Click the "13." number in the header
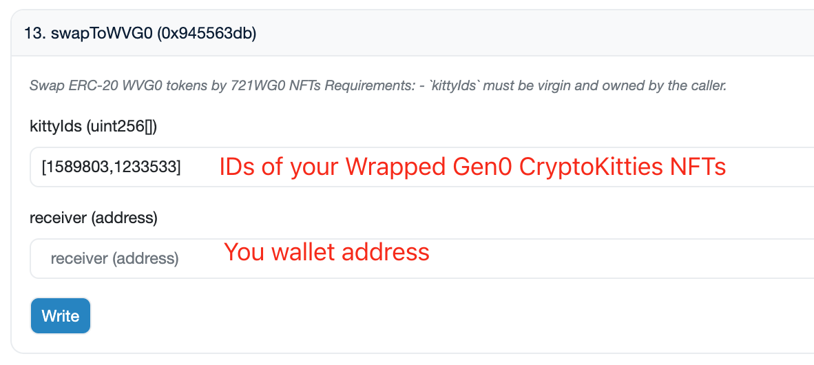Screen dimensions: 814x365 coord(35,33)
